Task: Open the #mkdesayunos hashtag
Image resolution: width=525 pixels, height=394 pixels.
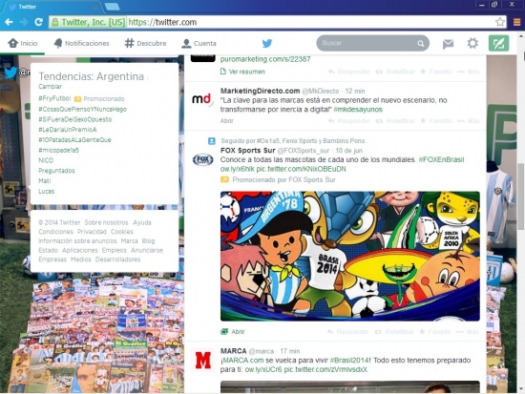Action: [358, 110]
